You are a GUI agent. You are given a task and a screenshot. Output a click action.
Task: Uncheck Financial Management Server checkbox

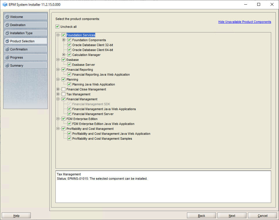69,114
